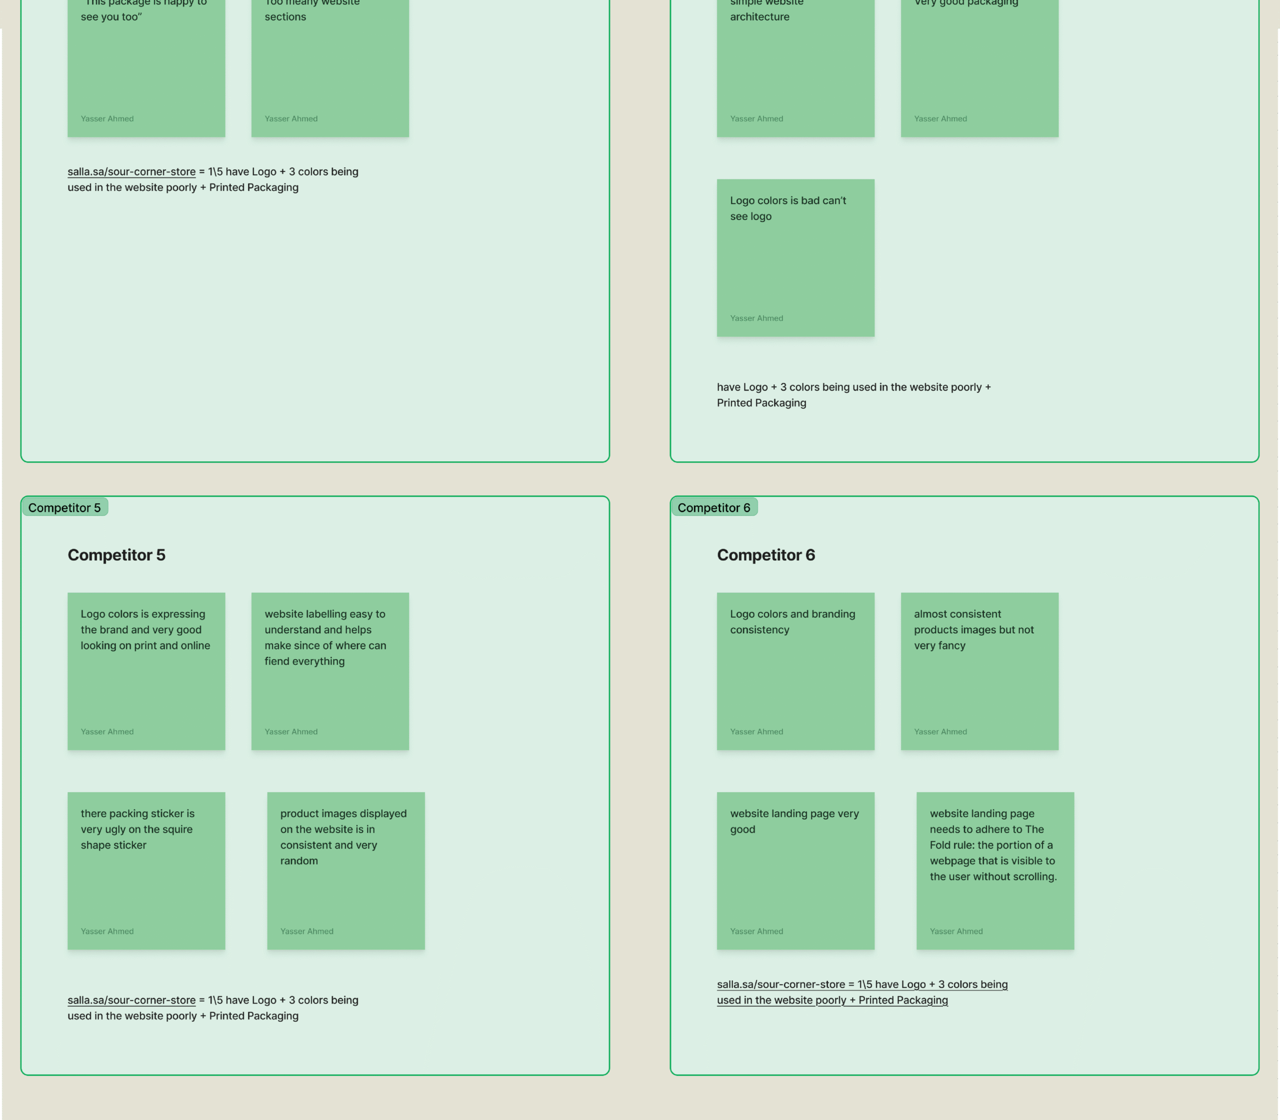1280x1120 pixels.
Task: Select the Competitor 6 heading text
Action: pos(765,555)
